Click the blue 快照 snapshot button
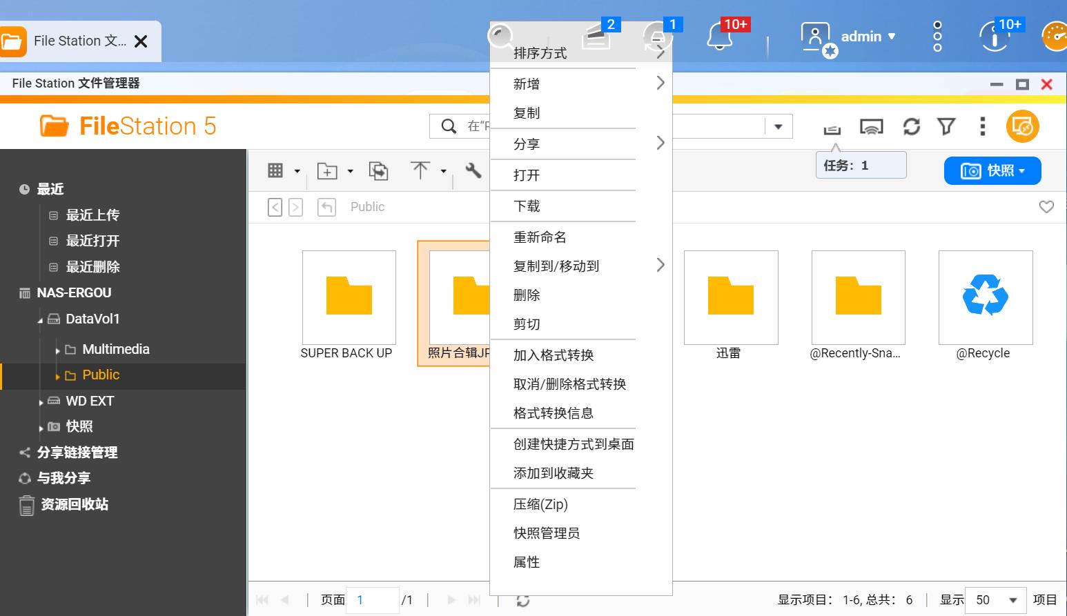1067x616 pixels. click(x=992, y=170)
